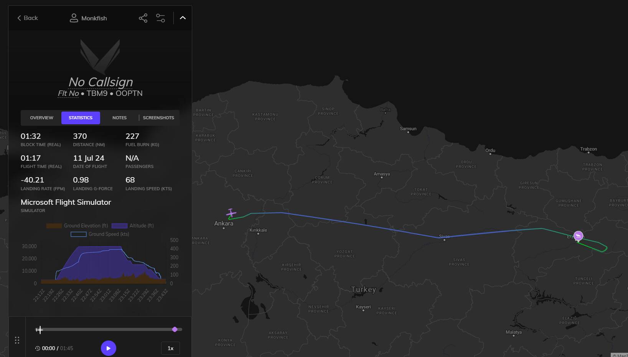Toggle Altitude series in chart legend
The height and width of the screenshot is (357, 628).
(133, 226)
